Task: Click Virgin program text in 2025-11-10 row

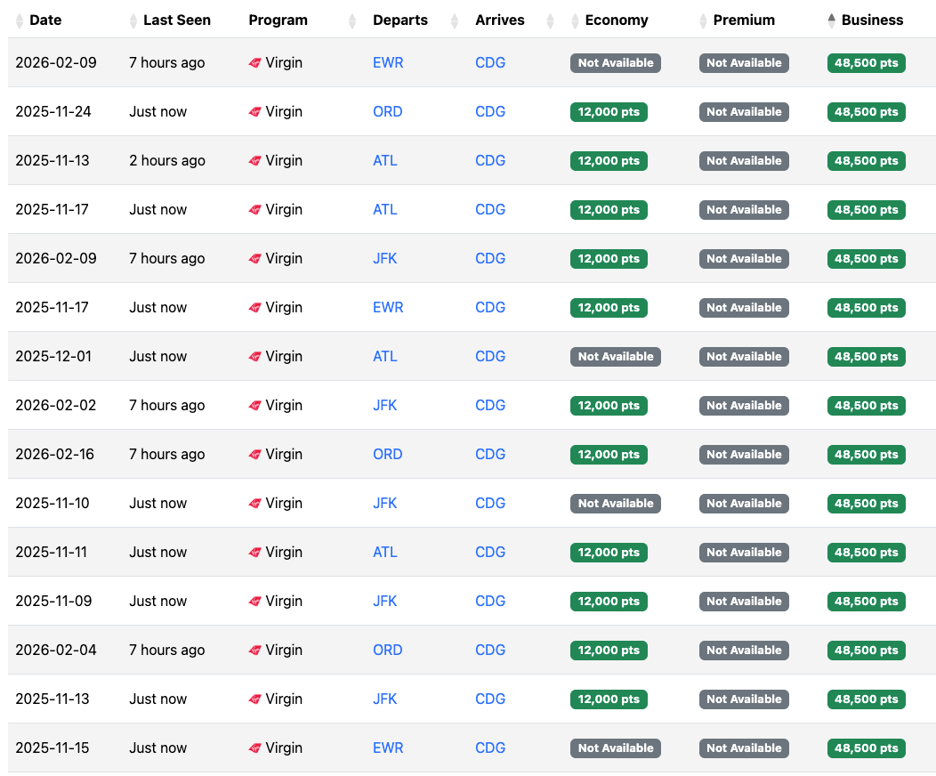Action: 284,503
